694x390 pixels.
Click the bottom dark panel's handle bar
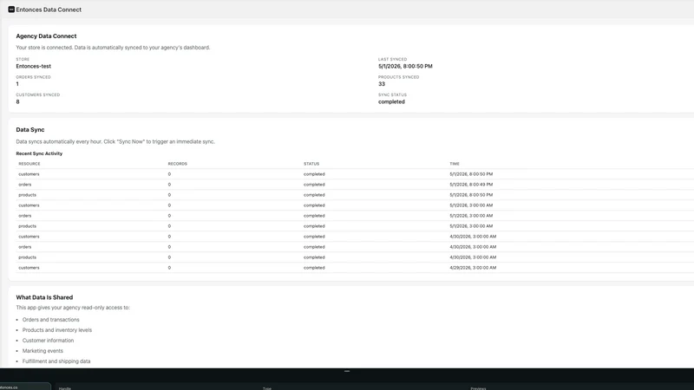click(347, 372)
